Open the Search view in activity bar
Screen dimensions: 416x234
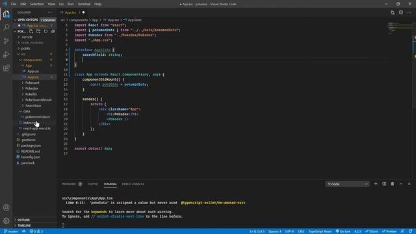(x=6, y=27)
